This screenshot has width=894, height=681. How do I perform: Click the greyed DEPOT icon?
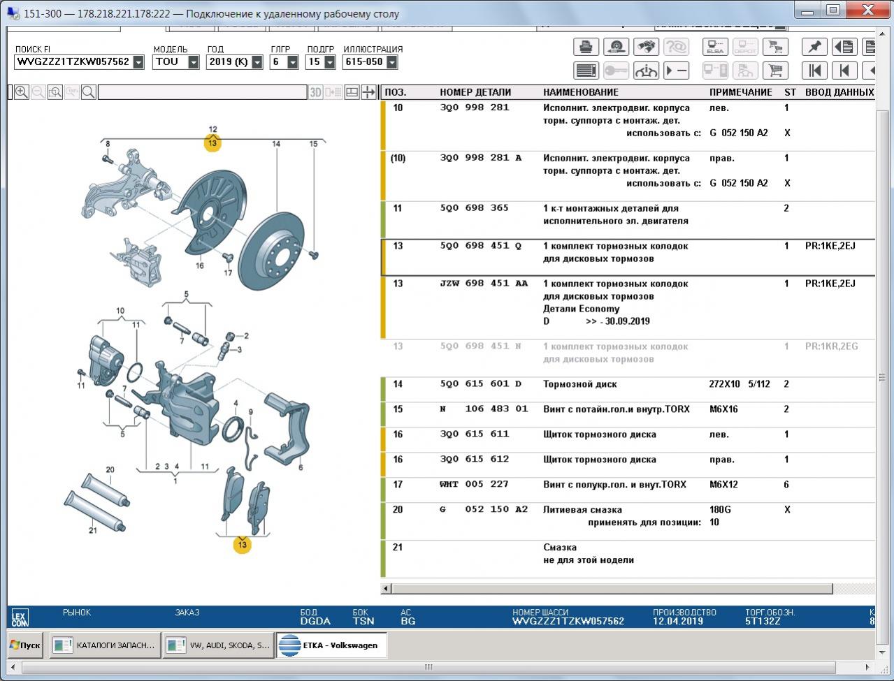pos(745,47)
